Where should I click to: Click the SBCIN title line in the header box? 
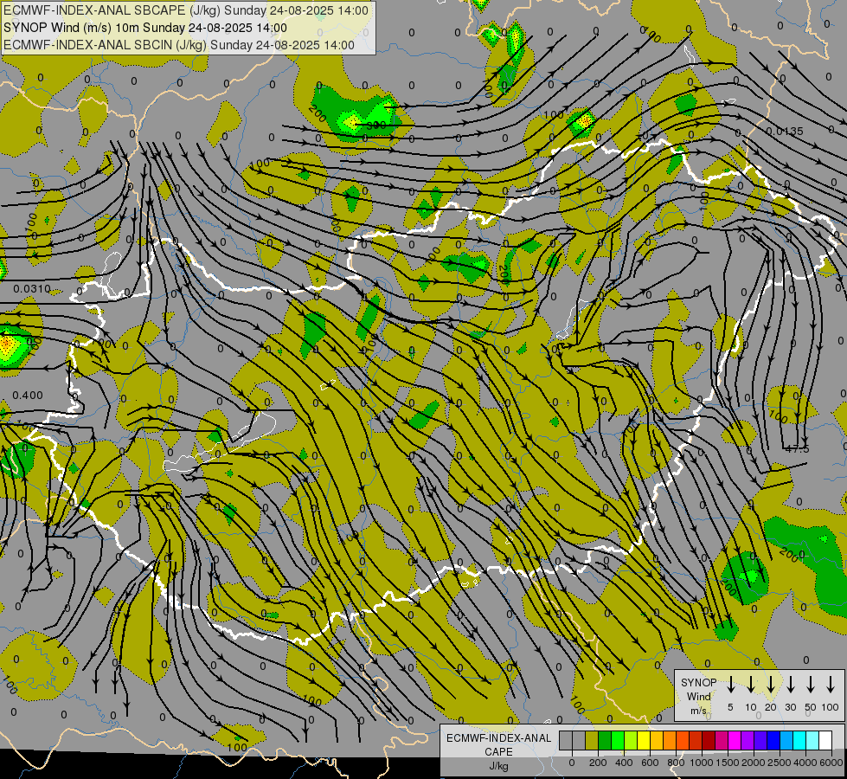click(179, 45)
